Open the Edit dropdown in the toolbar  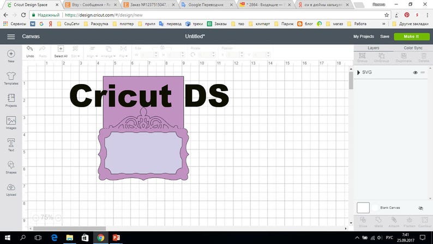75,51
